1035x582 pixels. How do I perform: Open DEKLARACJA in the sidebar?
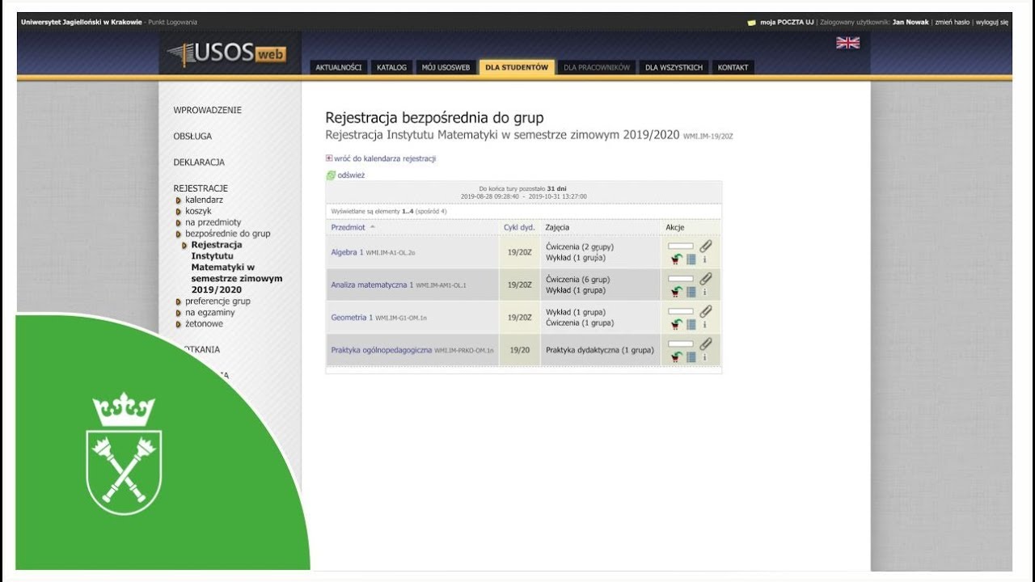(x=199, y=162)
